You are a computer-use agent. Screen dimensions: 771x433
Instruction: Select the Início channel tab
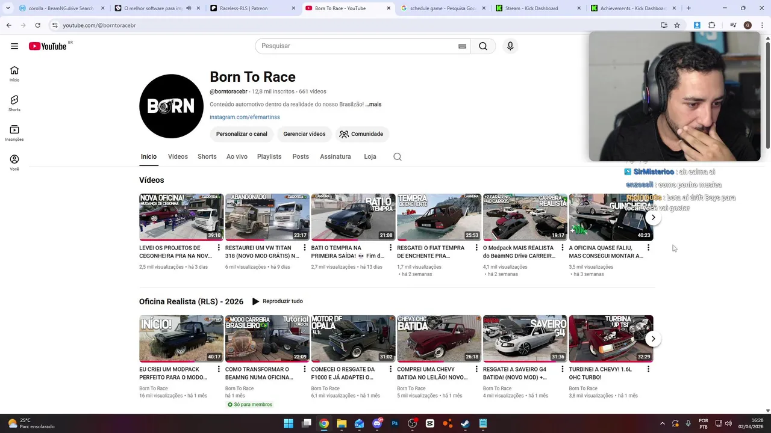pyautogui.click(x=149, y=156)
